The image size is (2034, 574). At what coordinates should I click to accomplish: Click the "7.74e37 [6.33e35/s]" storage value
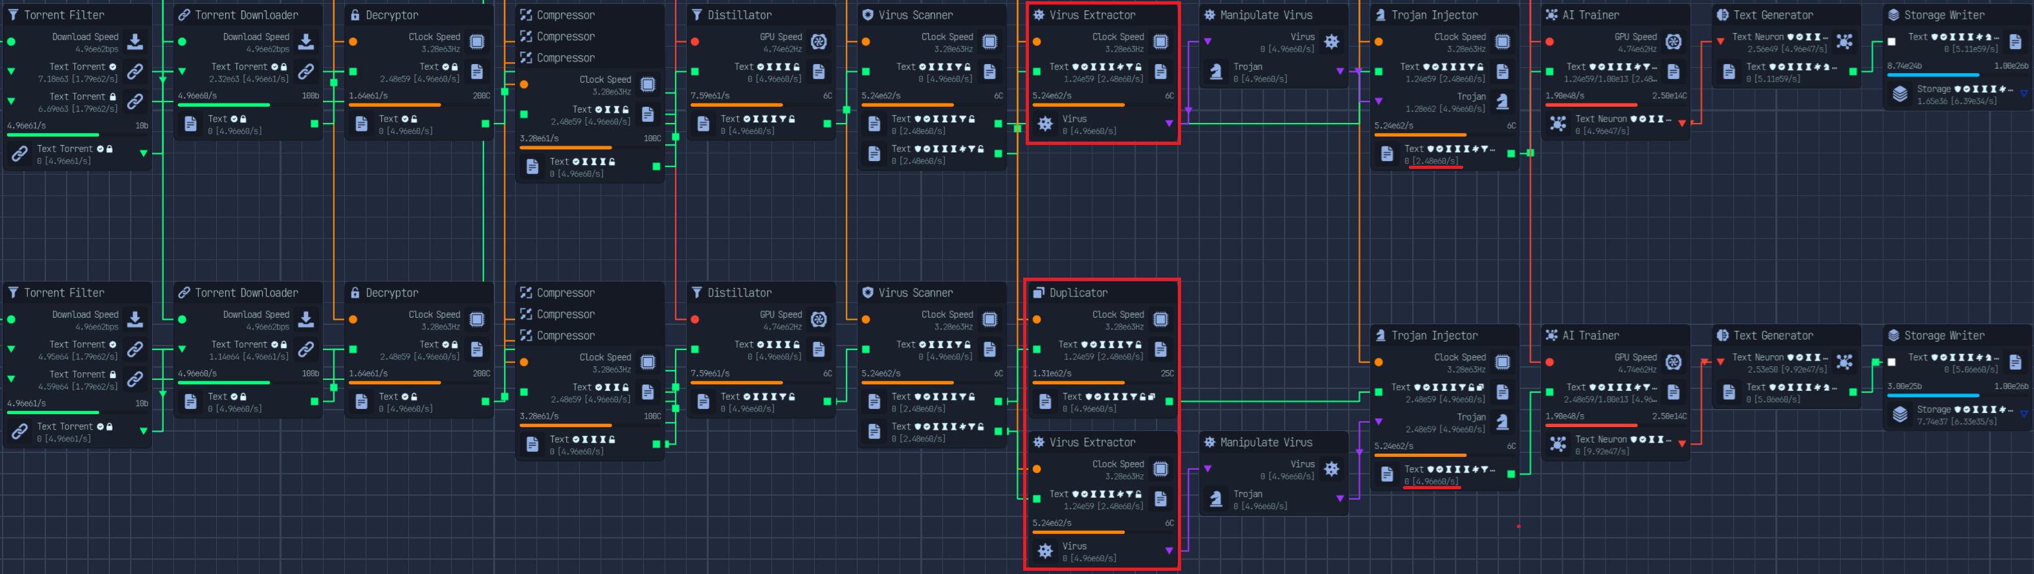(1956, 422)
